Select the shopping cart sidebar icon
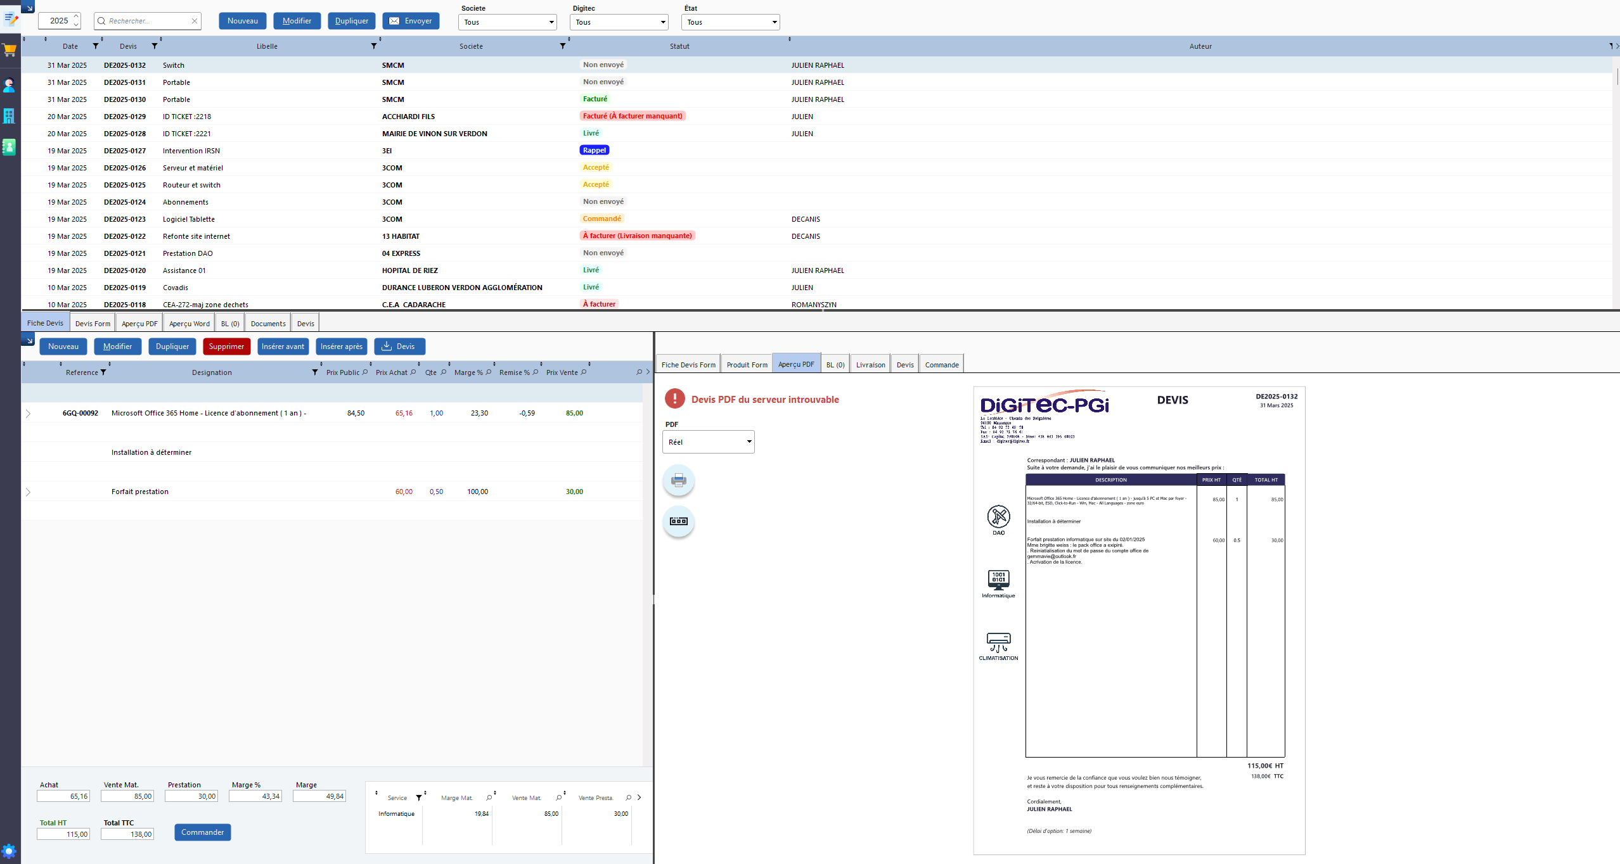The width and height of the screenshot is (1620, 864). (x=10, y=50)
